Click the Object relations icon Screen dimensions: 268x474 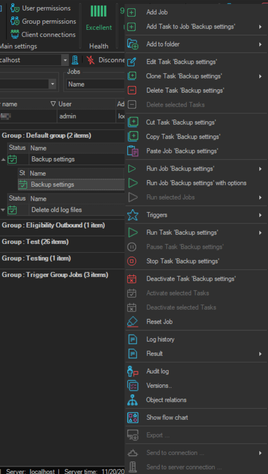tap(132, 400)
